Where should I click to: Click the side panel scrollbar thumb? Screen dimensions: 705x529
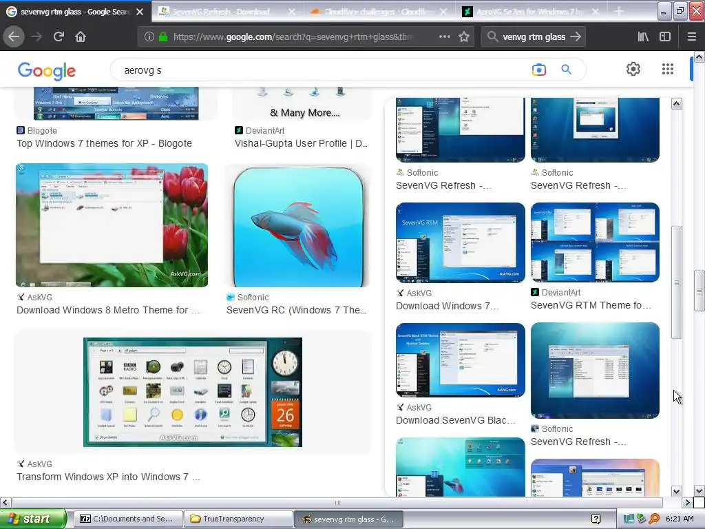point(676,282)
